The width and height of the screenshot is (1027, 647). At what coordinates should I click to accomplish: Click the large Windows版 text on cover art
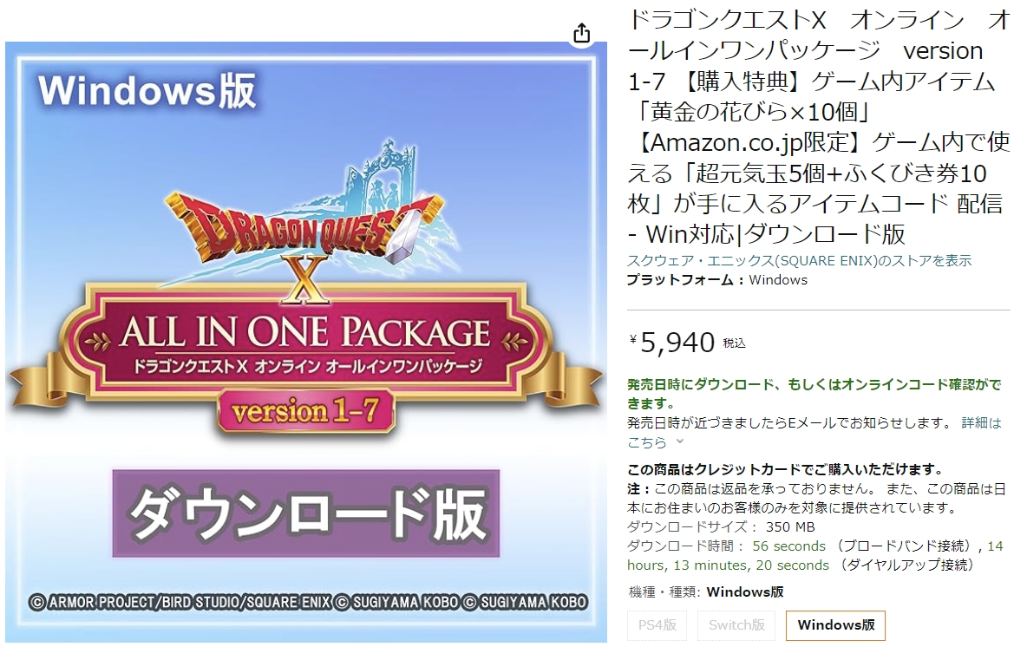coord(147,90)
